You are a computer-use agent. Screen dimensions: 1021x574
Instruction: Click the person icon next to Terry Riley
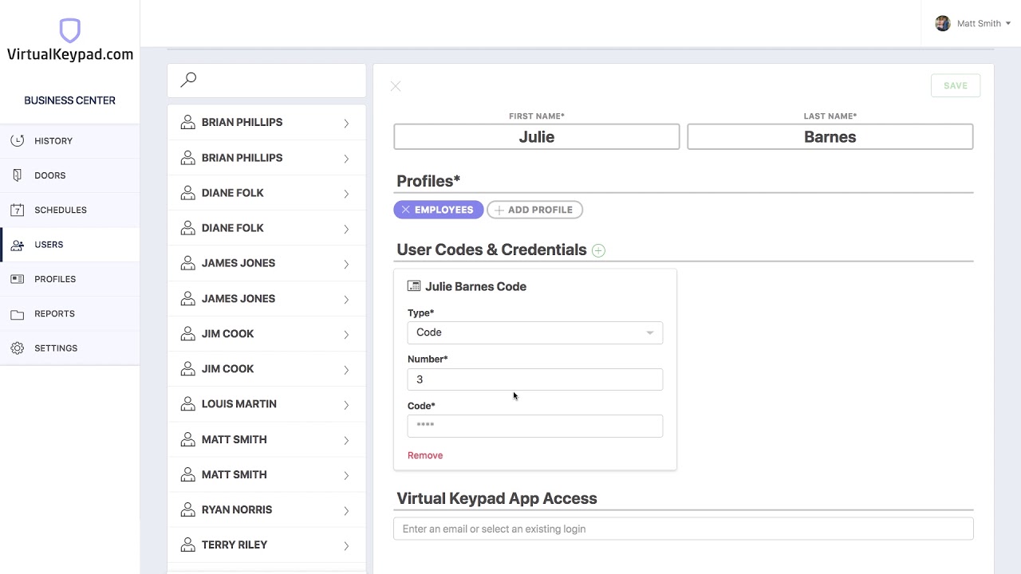(187, 545)
